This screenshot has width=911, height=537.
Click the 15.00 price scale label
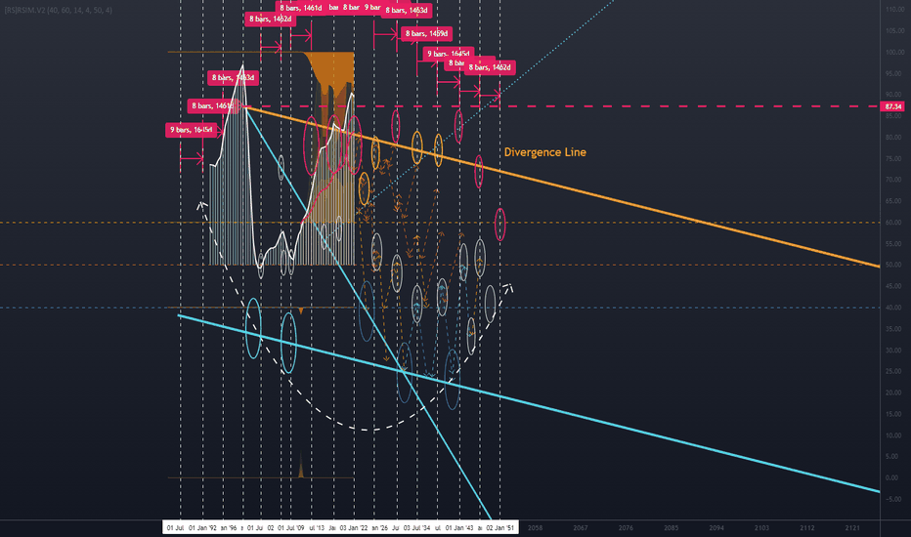click(894, 414)
